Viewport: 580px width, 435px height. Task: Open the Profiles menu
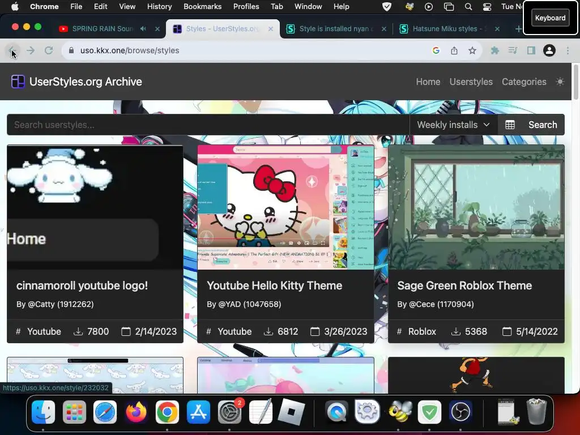[246, 7]
